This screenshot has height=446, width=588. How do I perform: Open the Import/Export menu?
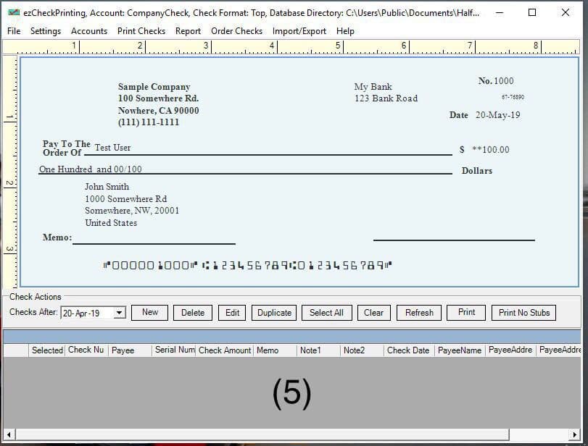(299, 31)
